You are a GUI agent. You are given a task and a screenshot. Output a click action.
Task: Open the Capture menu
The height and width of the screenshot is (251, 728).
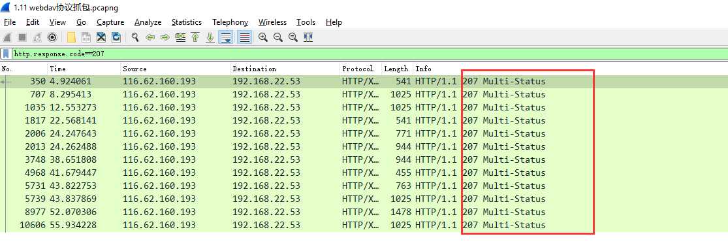click(110, 22)
